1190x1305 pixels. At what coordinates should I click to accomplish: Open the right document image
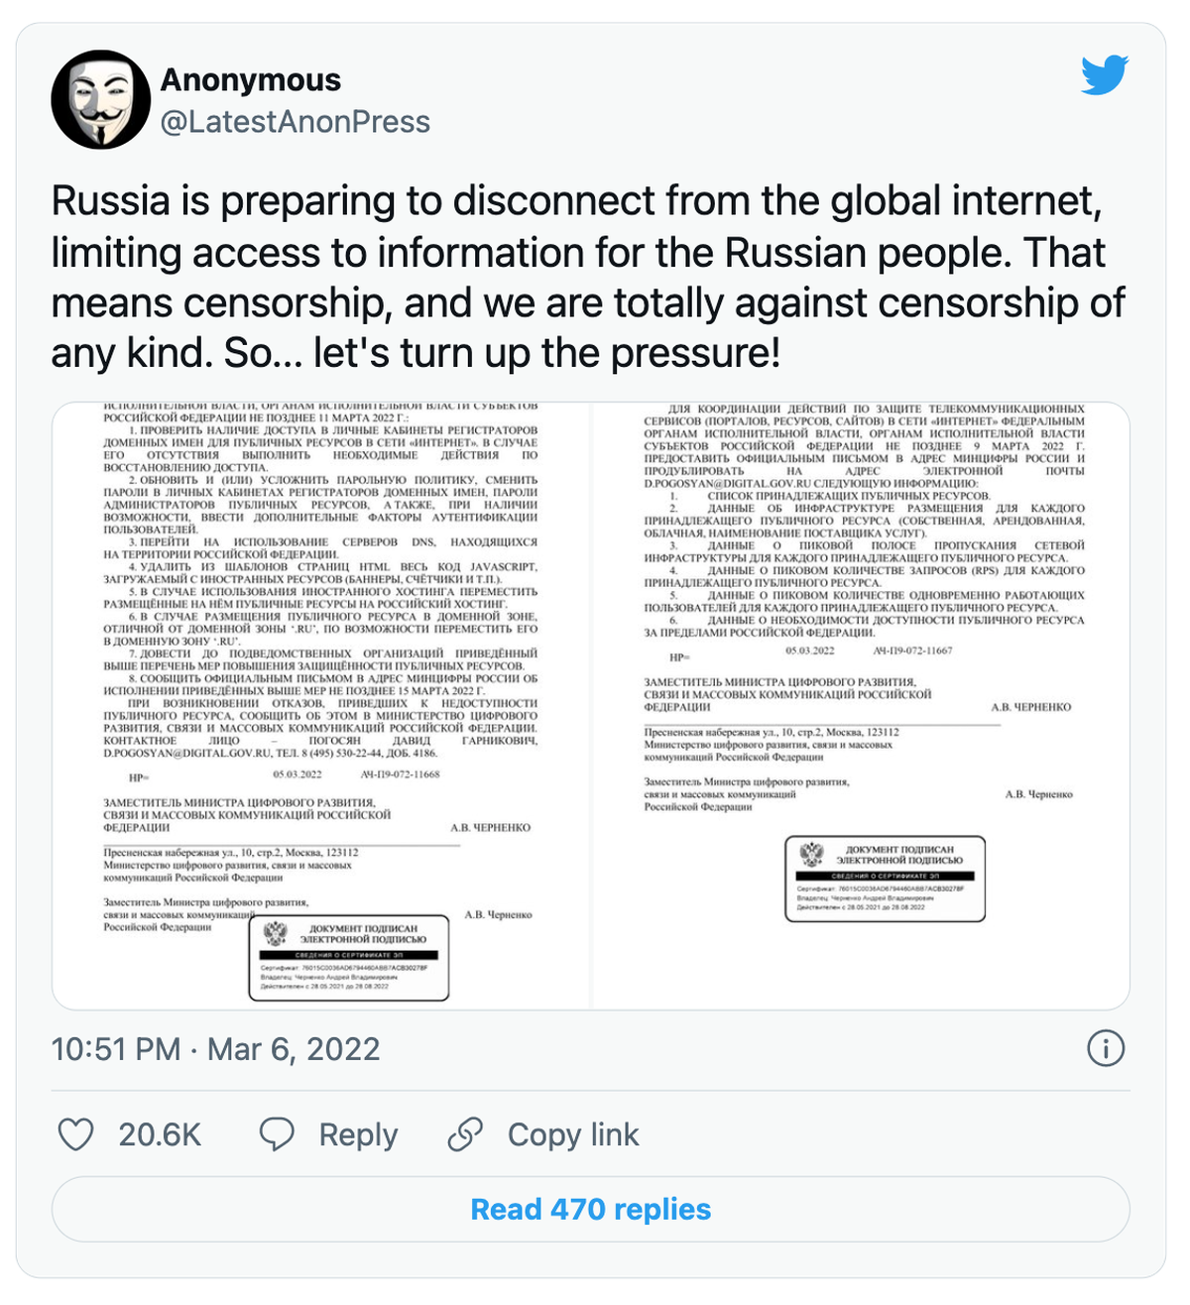coord(862,705)
